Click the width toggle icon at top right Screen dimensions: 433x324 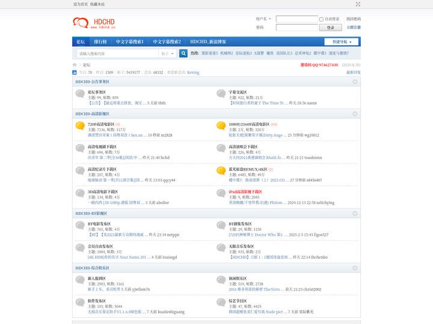358,4
